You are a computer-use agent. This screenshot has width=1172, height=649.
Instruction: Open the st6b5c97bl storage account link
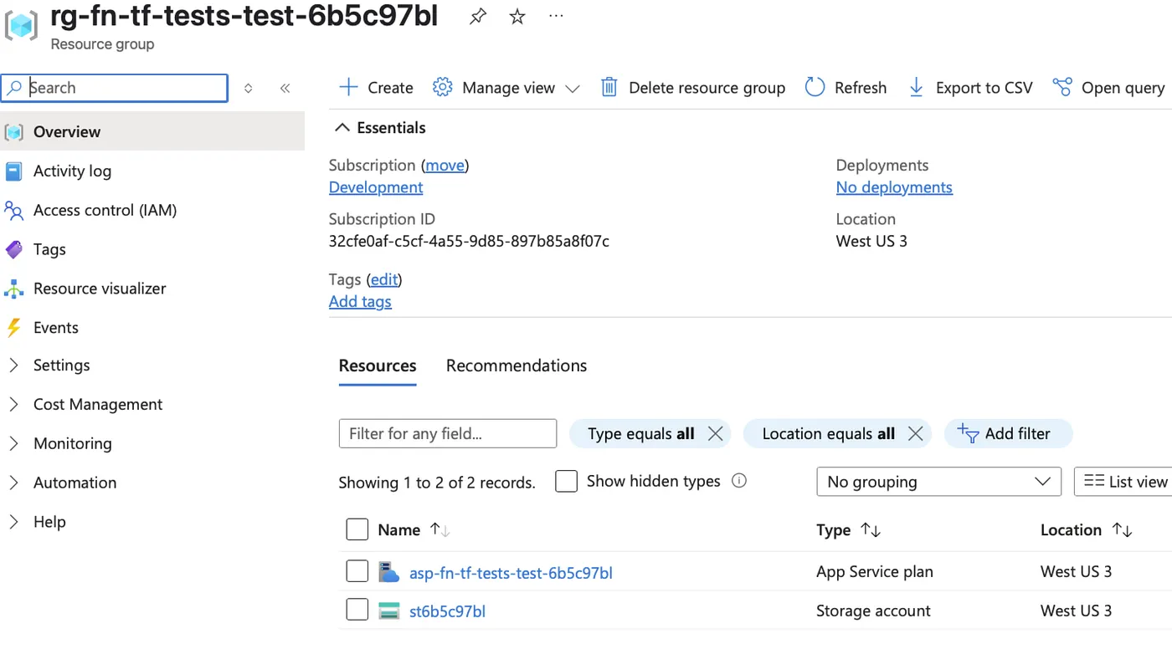click(447, 611)
